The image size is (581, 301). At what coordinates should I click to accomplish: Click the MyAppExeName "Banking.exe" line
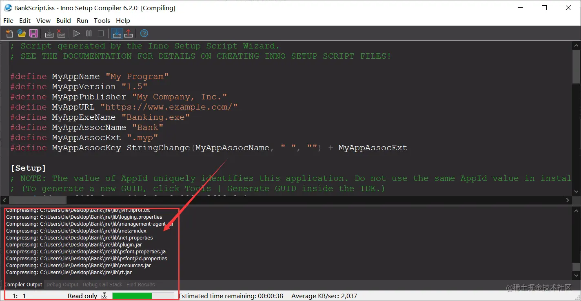click(x=100, y=117)
